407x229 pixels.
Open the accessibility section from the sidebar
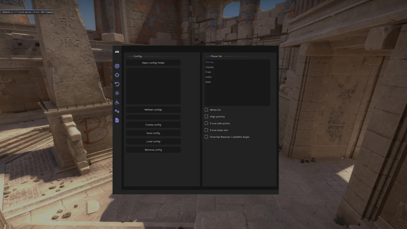click(117, 102)
